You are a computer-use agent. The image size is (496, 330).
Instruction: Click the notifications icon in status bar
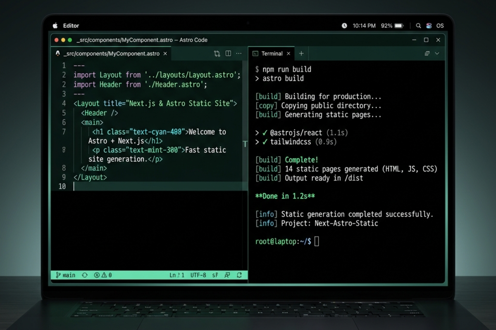pyautogui.click(x=239, y=275)
